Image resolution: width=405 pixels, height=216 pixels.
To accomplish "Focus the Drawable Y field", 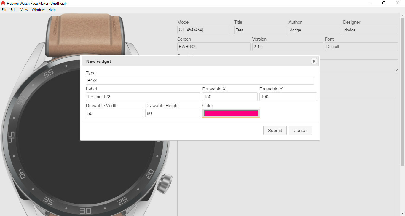I will (288, 96).
